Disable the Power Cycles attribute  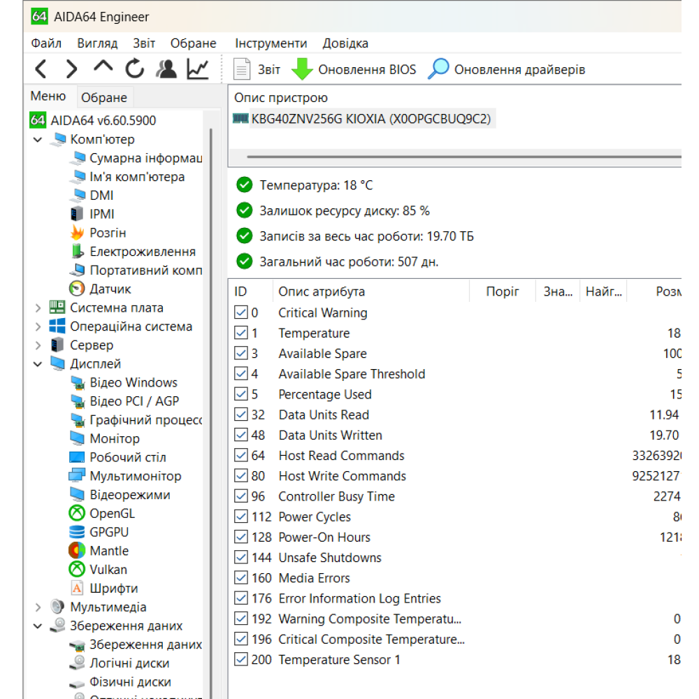241,517
